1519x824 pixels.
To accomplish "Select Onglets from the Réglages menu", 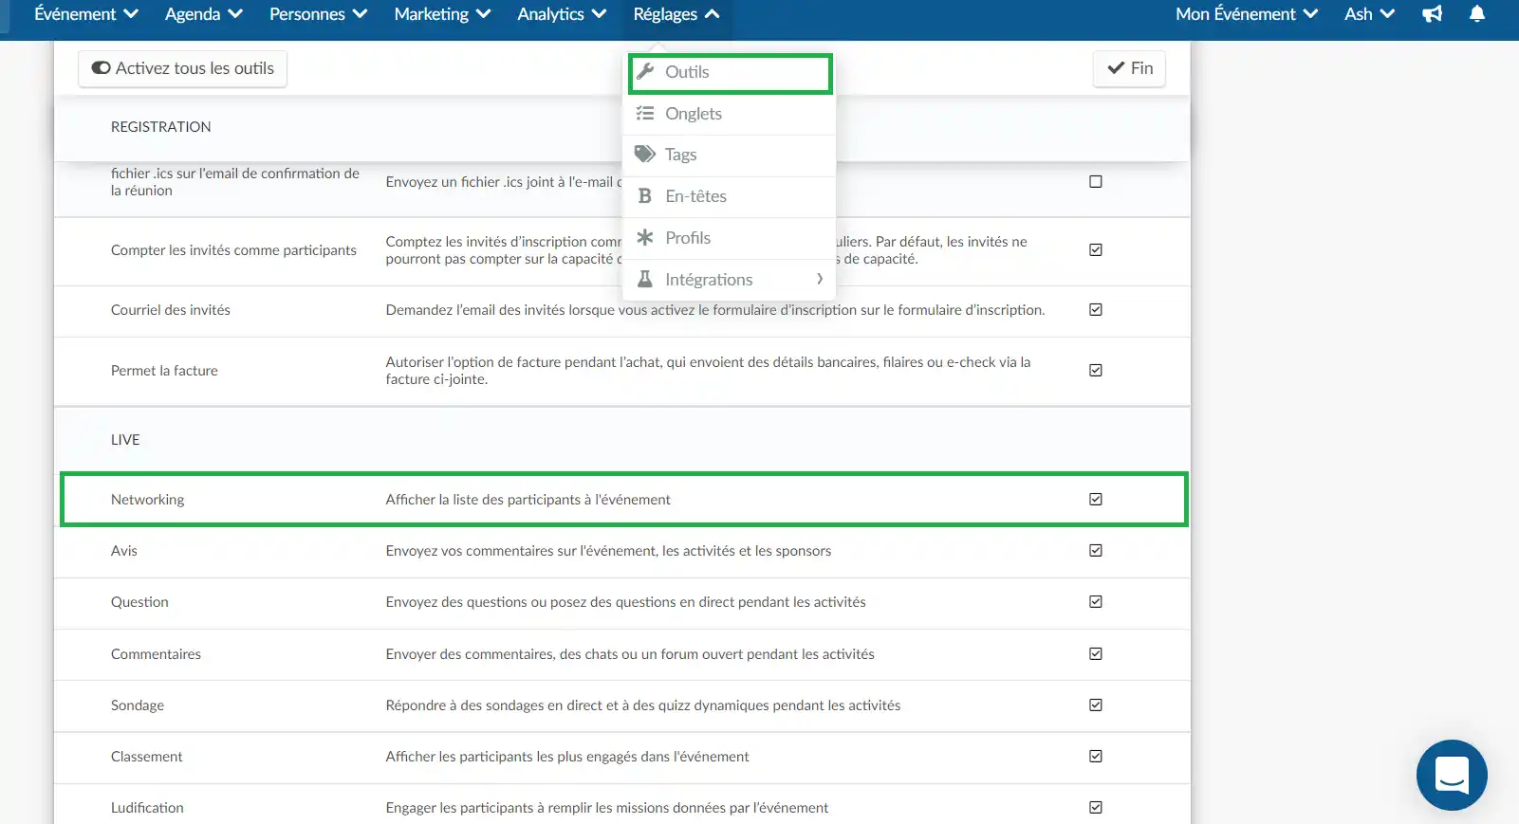I will 729,114.
